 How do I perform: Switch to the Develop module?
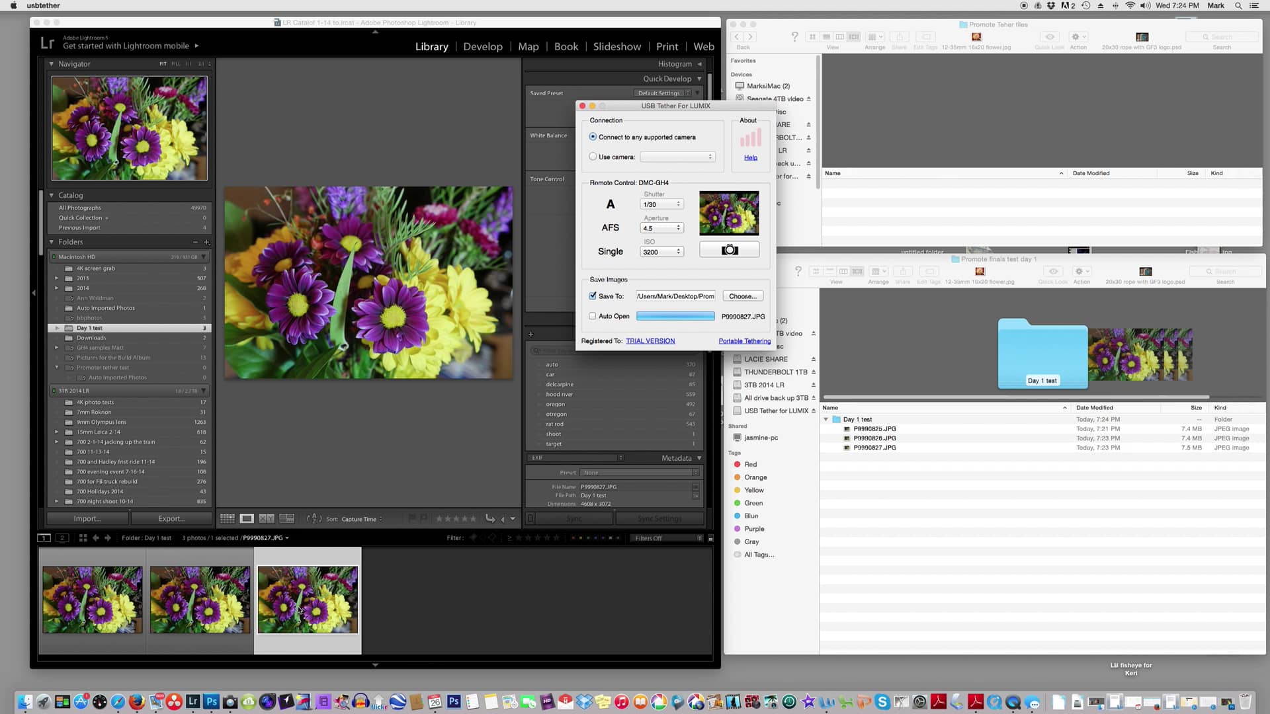(483, 46)
